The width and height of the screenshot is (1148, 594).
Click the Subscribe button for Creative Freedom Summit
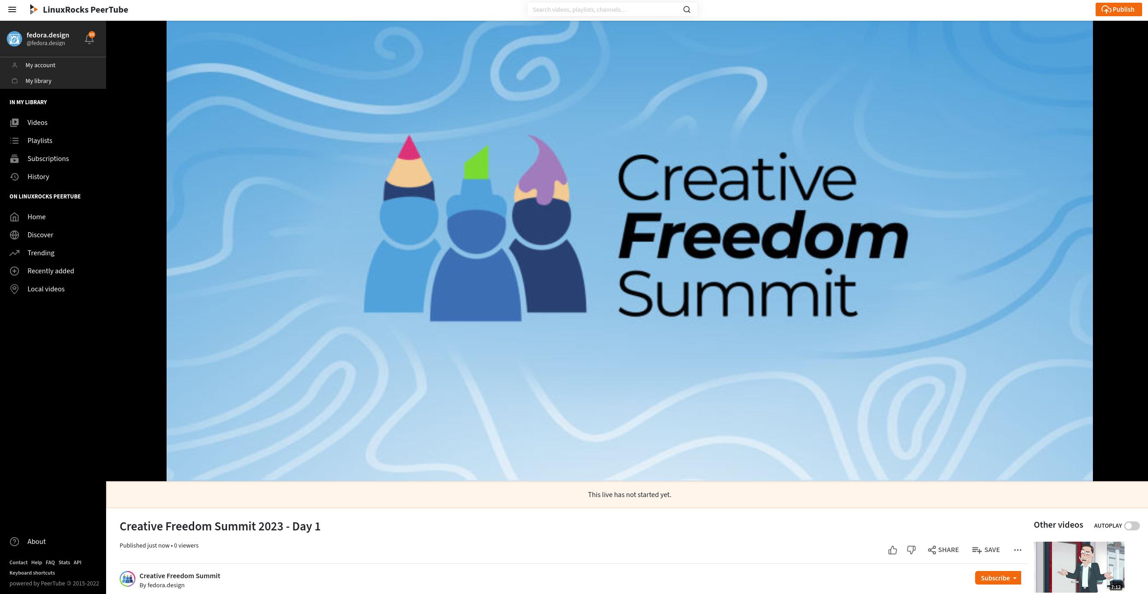pos(995,578)
